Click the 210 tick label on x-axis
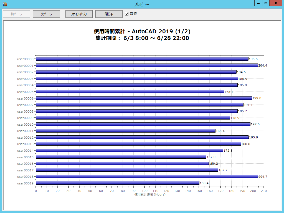The image size is (284, 213). 264,191
